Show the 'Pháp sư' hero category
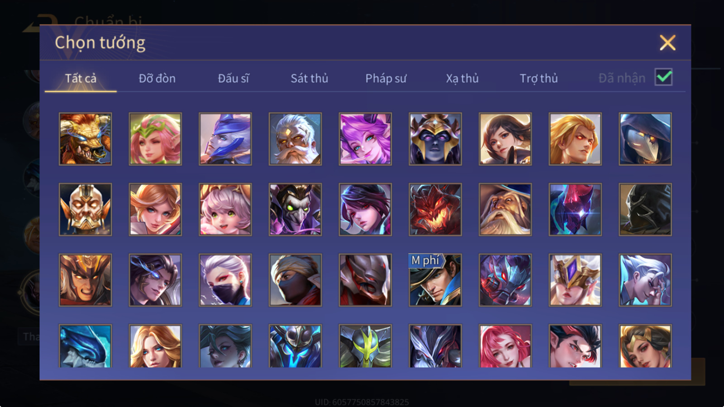This screenshot has width=724, height=407. tap(386, 78)
